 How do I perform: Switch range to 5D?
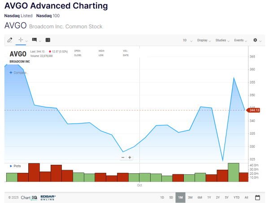point(171,197)
